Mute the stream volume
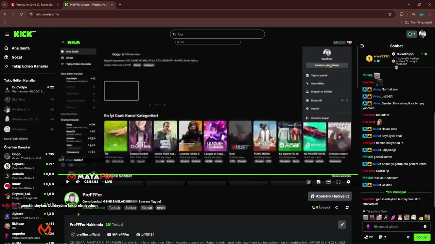435x244 pixels. click(x=77, y=182)
